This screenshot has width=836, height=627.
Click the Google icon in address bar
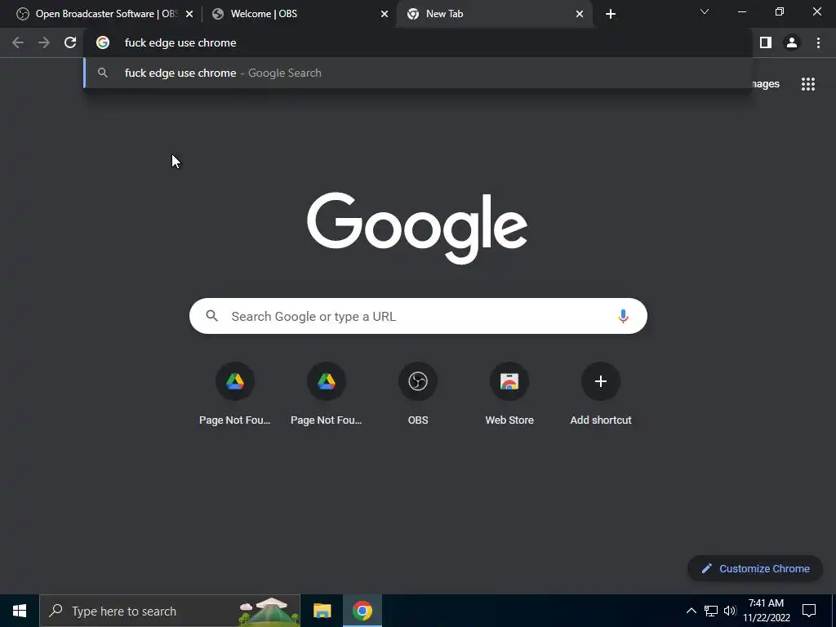point(103,42)
